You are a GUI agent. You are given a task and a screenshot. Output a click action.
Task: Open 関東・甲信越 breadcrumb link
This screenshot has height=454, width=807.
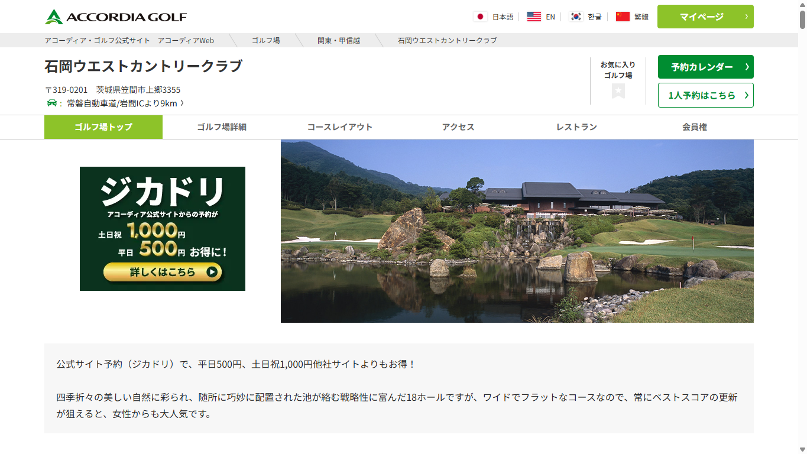coord(339,40)
